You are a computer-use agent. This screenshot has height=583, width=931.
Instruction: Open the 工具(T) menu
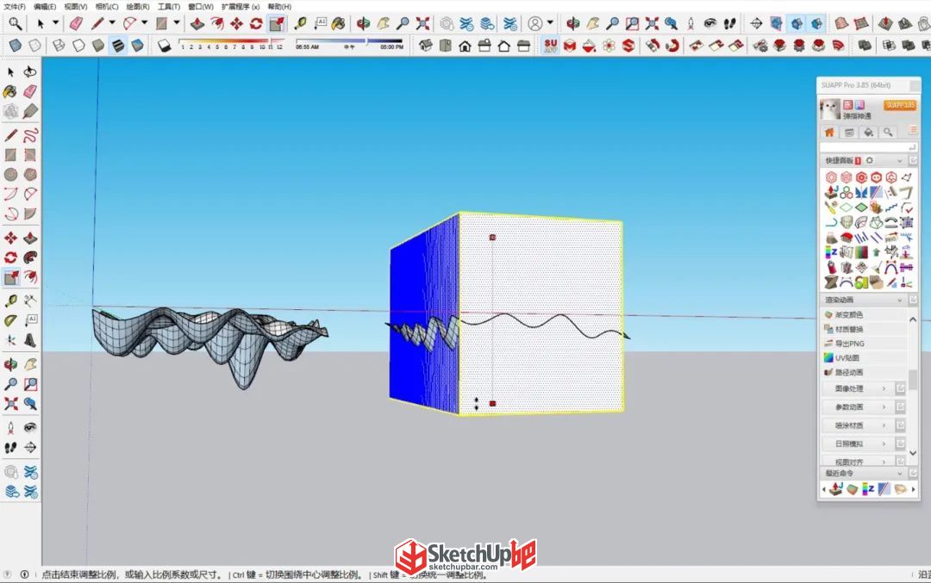coord(169,7)
